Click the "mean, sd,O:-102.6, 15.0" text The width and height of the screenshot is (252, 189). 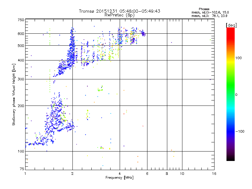(x=210, y=13)
